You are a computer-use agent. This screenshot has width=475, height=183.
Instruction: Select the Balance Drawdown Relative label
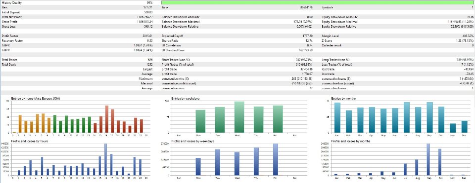(x=180, y=27)
